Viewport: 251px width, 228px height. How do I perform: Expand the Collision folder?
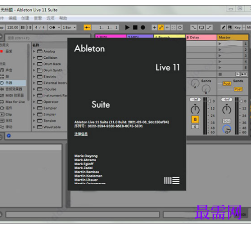[x=34, y=58]
